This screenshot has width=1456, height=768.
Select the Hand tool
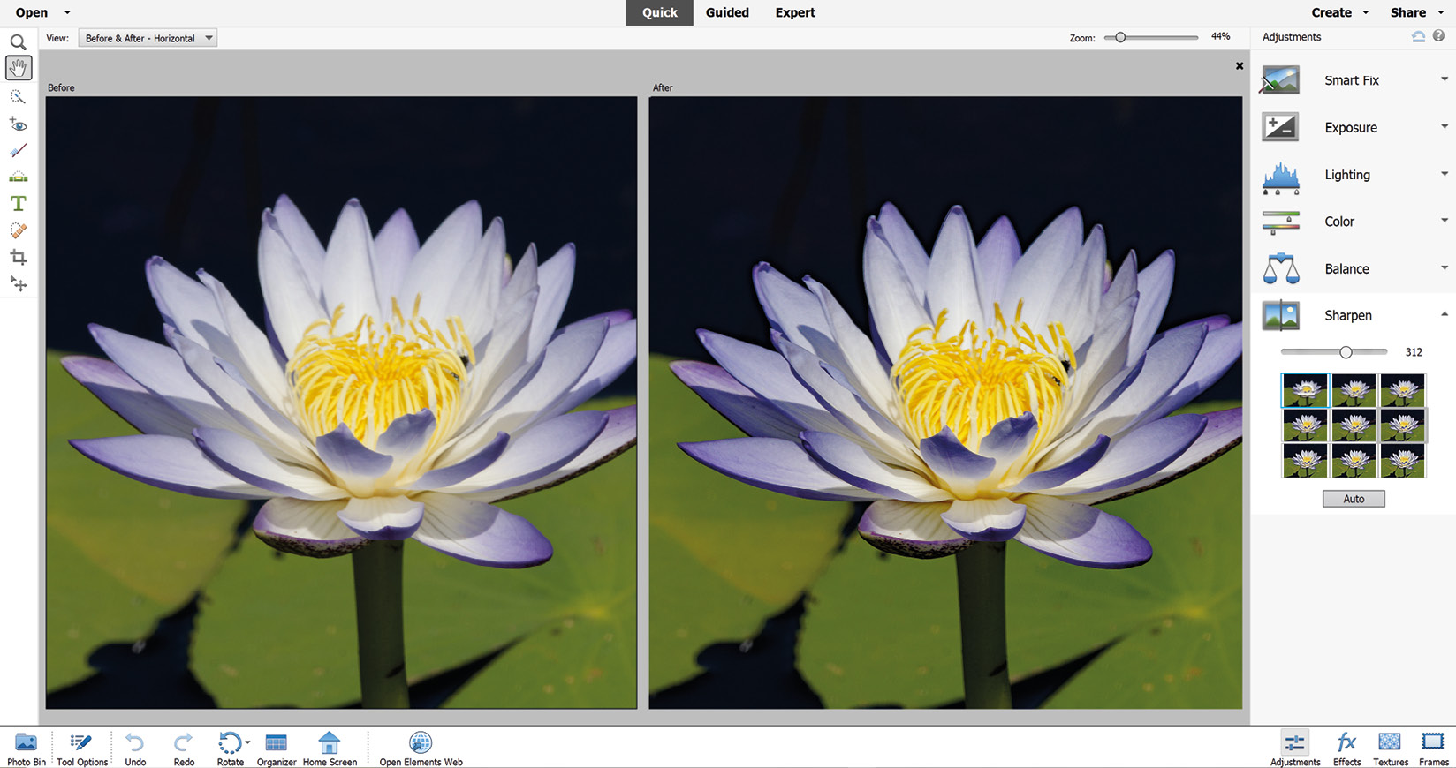[18, 68]
